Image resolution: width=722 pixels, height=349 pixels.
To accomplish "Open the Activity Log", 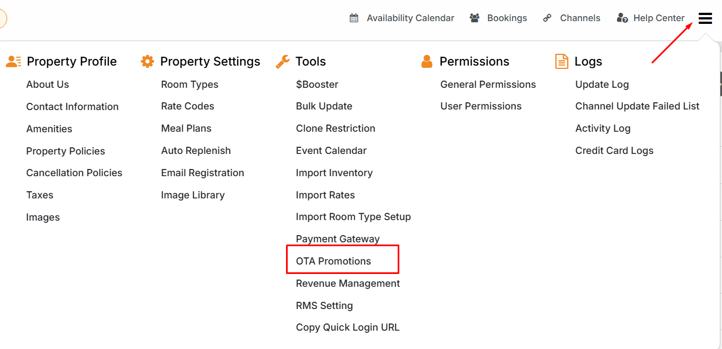I will coord(603,128).
